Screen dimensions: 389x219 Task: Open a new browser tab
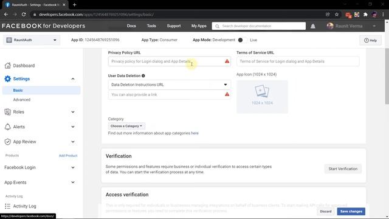click(x=74, y=4)
